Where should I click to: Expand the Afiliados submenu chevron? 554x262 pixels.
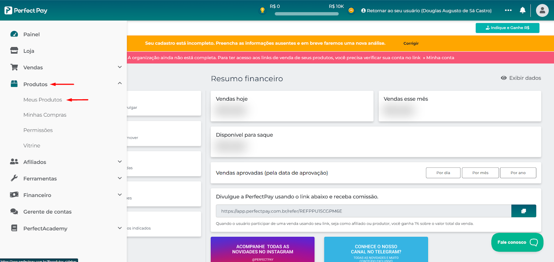coord(120,162)
